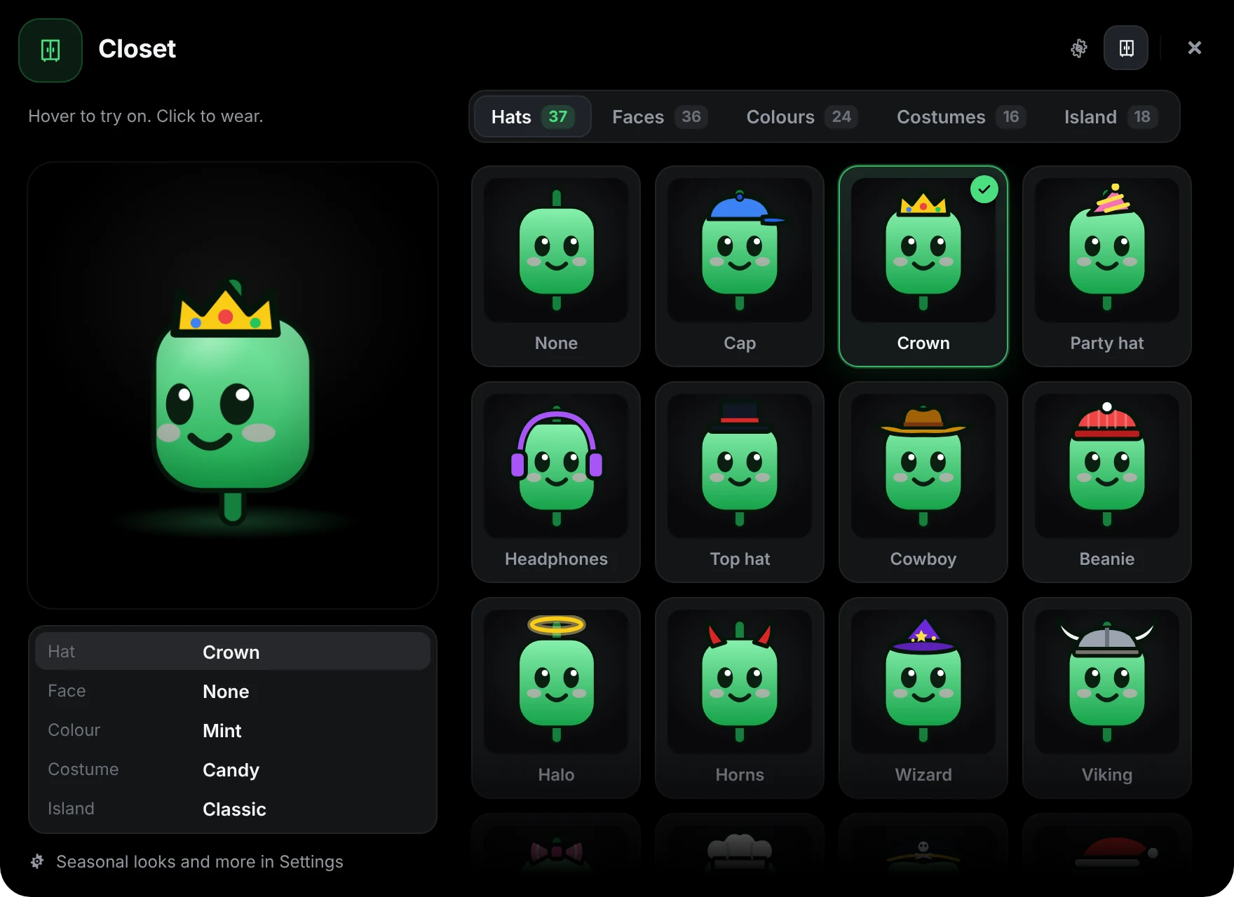Wear the Party hat
Image resolution: width=1234 pixels, height=897 pixels.
click(x=1107, y=266)
